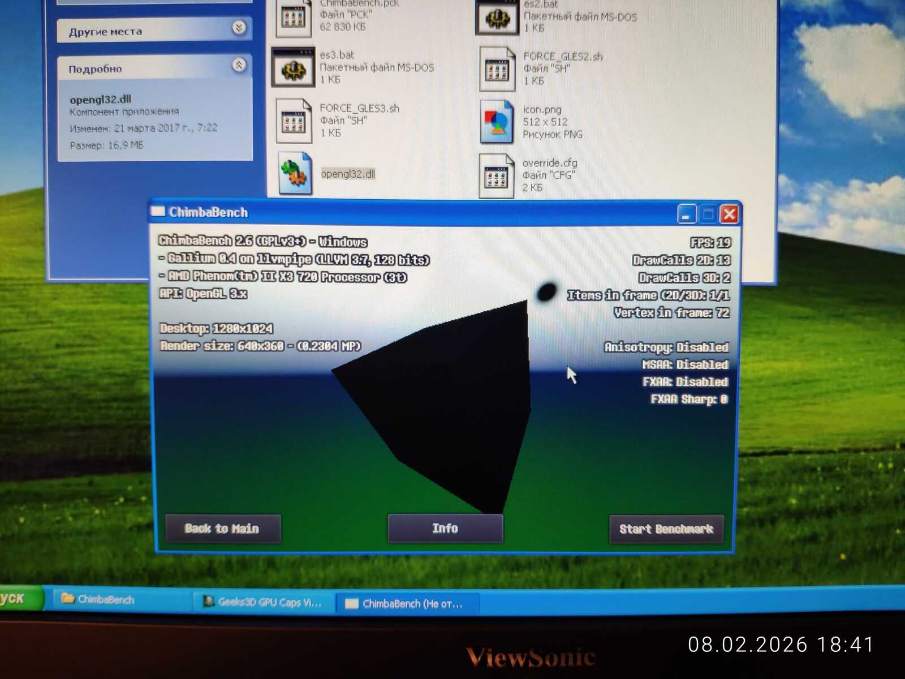Select the FORCE_GLES3.sh file icon
This screenshot has height=679, width=905.
[294, 121]
